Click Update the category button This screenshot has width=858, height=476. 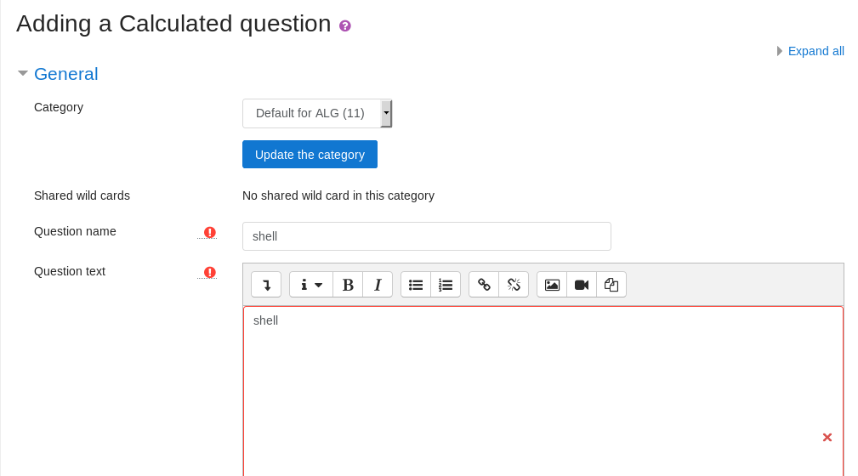click(x=310, y=155)
